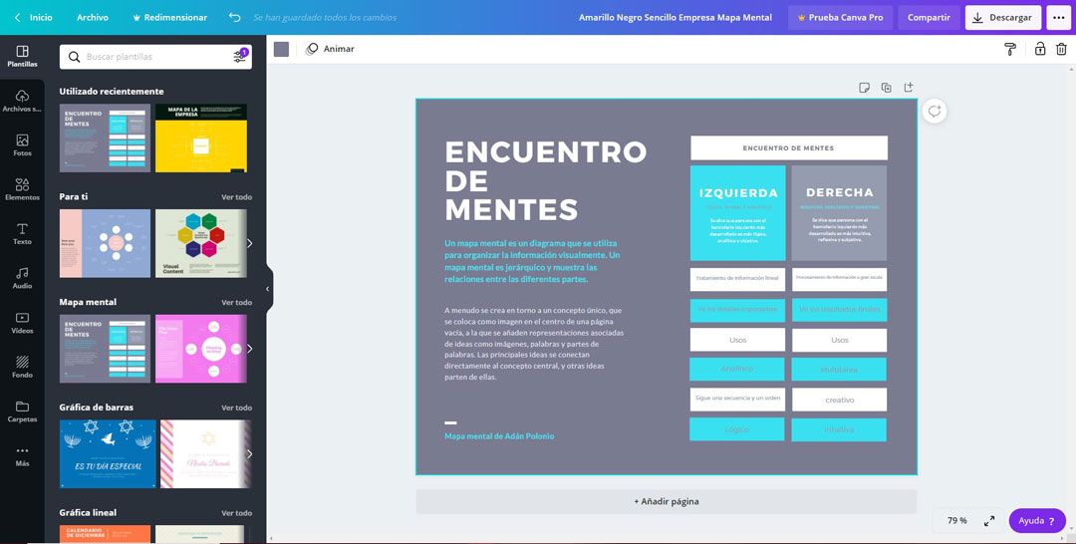This screenshot has width=1076, height=544.
Task: Select the orange Calendario de Diciembre template
Action: tap(105, 534)
